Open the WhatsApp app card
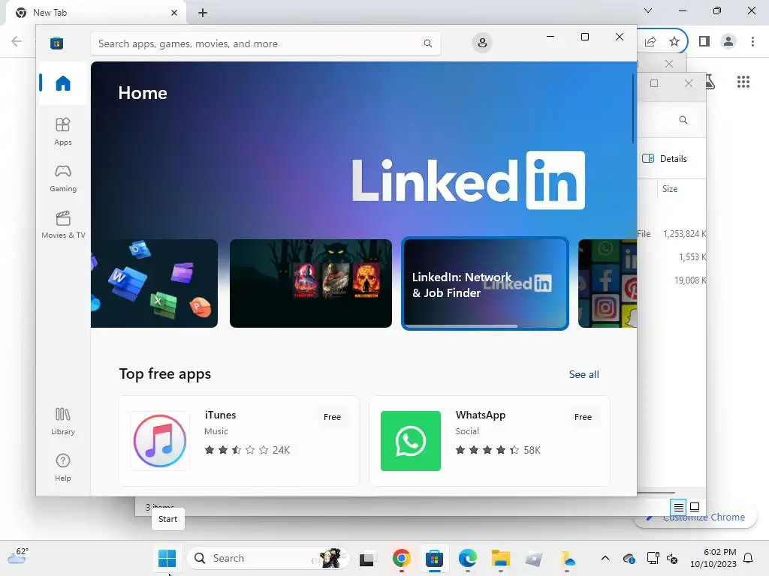This screenshot has height=576, width=769. tap(490, 441)
